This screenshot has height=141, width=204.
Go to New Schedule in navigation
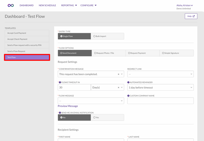pyautogui.click(x=47, y=5)
